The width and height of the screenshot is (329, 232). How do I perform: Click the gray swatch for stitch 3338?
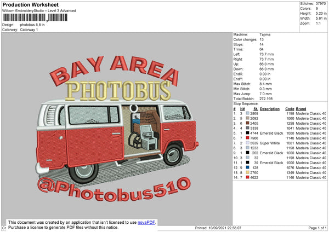(248, 128)
